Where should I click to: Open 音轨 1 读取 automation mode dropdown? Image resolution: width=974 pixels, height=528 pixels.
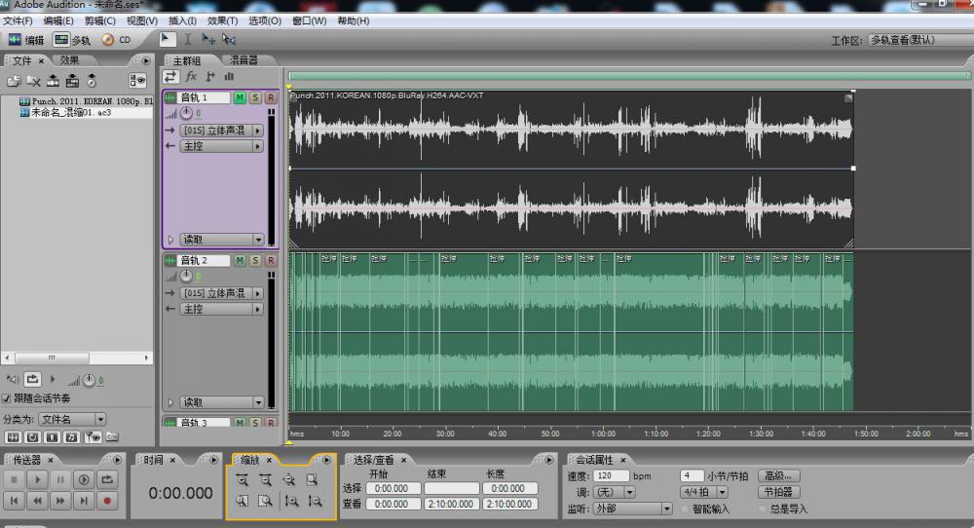[x=222, y=239]
